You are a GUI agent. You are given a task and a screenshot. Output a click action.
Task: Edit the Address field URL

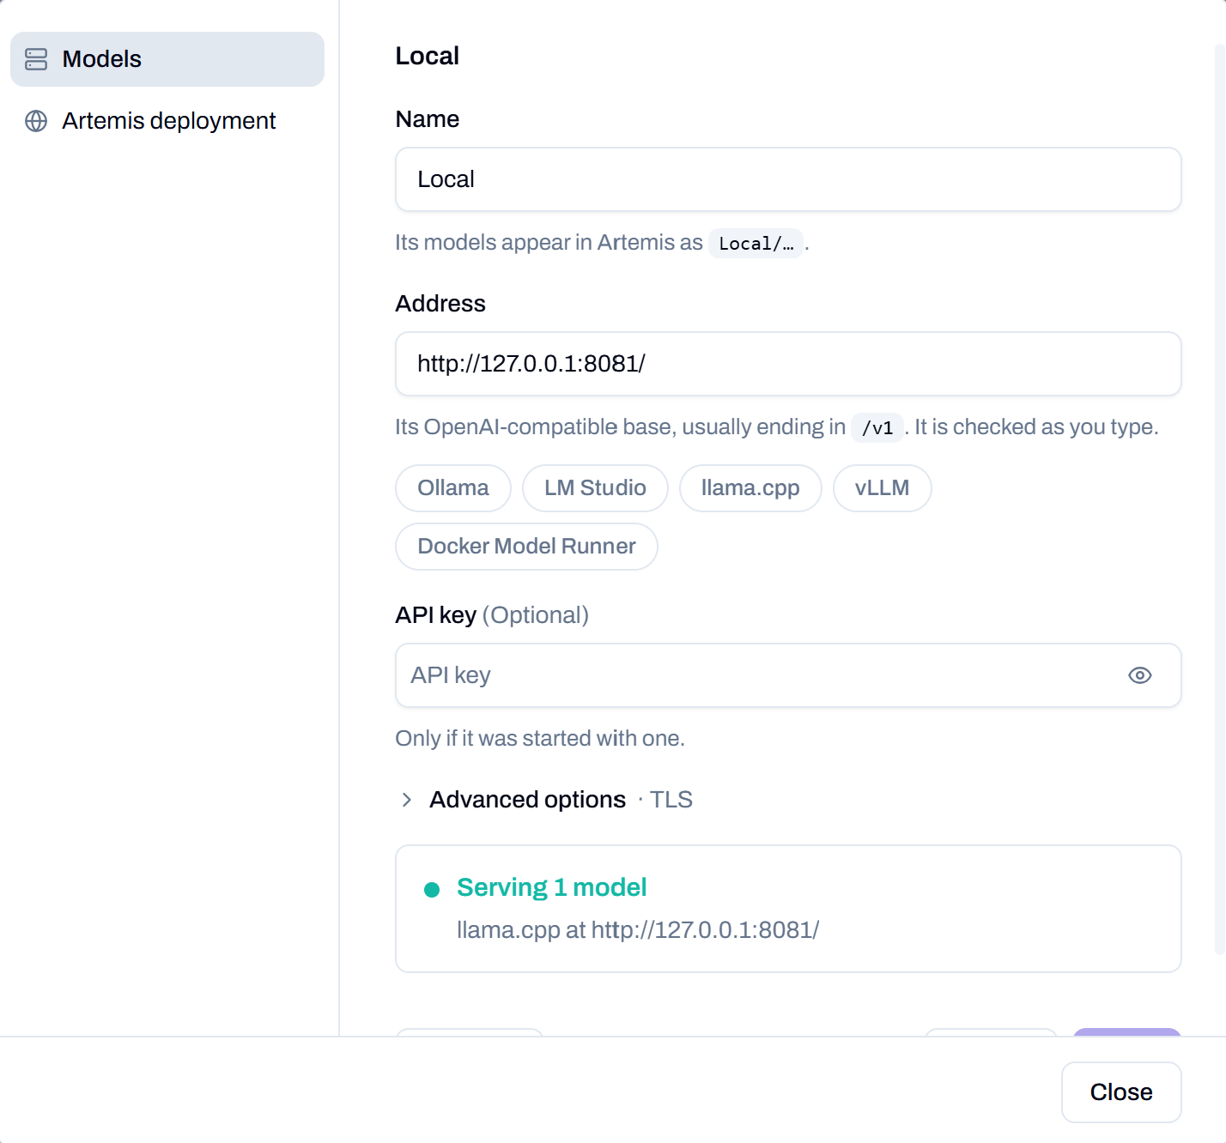coord(788,364)
